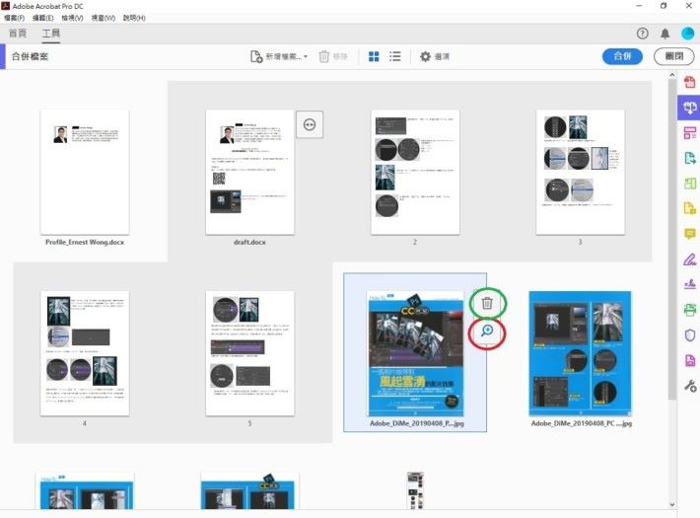Open the purple signature-line sidebar tool
This screenshot has width=700, height=518.
[690, 284]
